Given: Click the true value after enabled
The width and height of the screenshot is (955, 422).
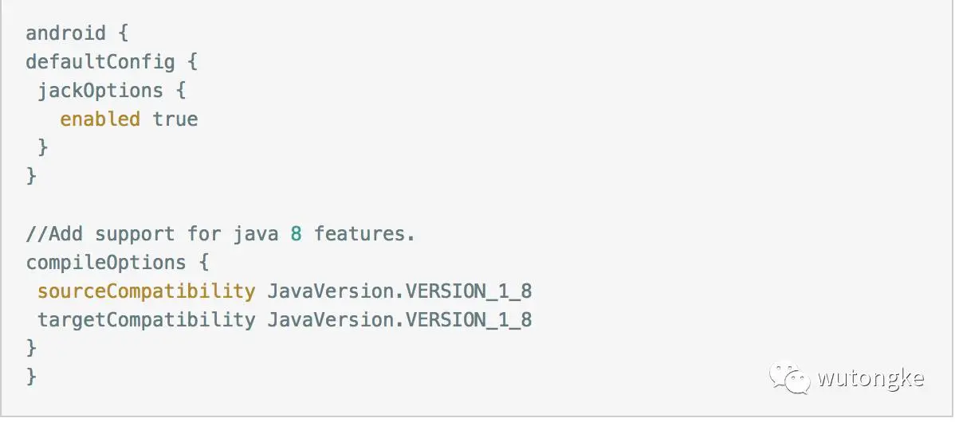Looking at the screenshot, I should tap(175, 119).
